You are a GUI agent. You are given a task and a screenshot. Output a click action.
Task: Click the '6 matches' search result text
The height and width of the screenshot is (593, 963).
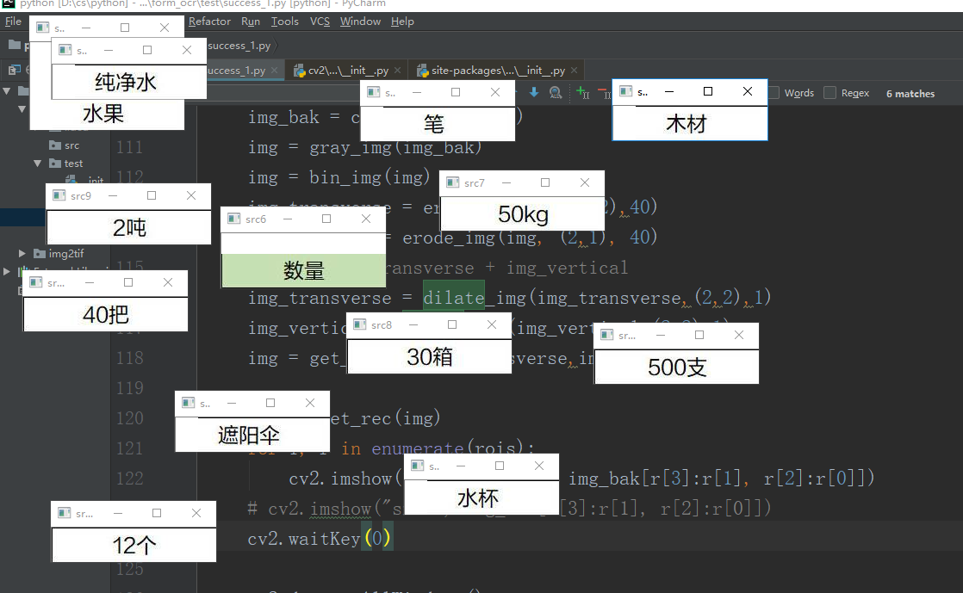coord(910,93)
